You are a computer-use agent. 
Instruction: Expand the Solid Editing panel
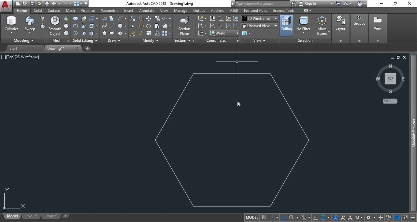[x=85, y=40]
